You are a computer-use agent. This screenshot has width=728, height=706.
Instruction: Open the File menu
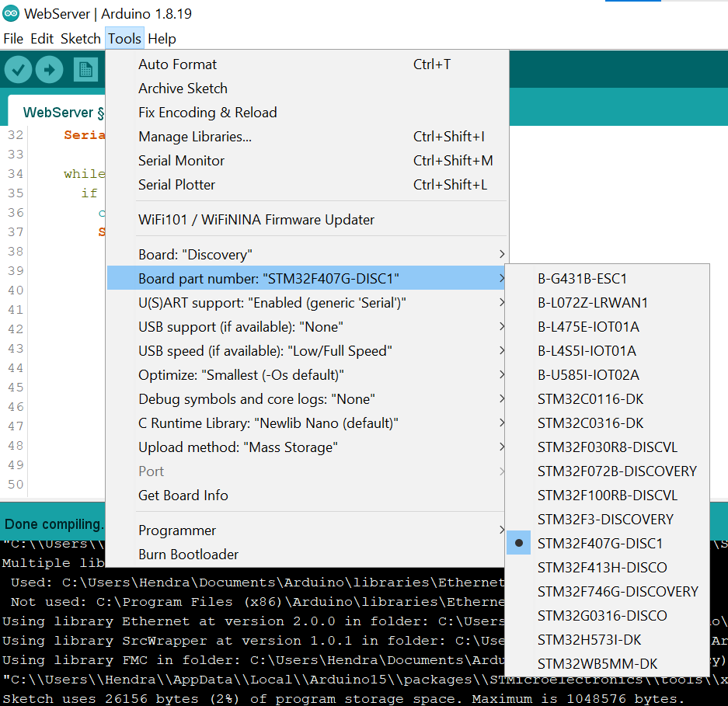click(x=13, y=39)
